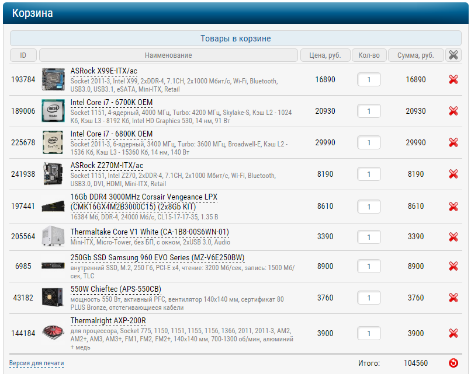Edit quantity field for ASRock X99E-ITX/ac
Image resolution: width=471 pixels, height=374 pixels.
369,79
